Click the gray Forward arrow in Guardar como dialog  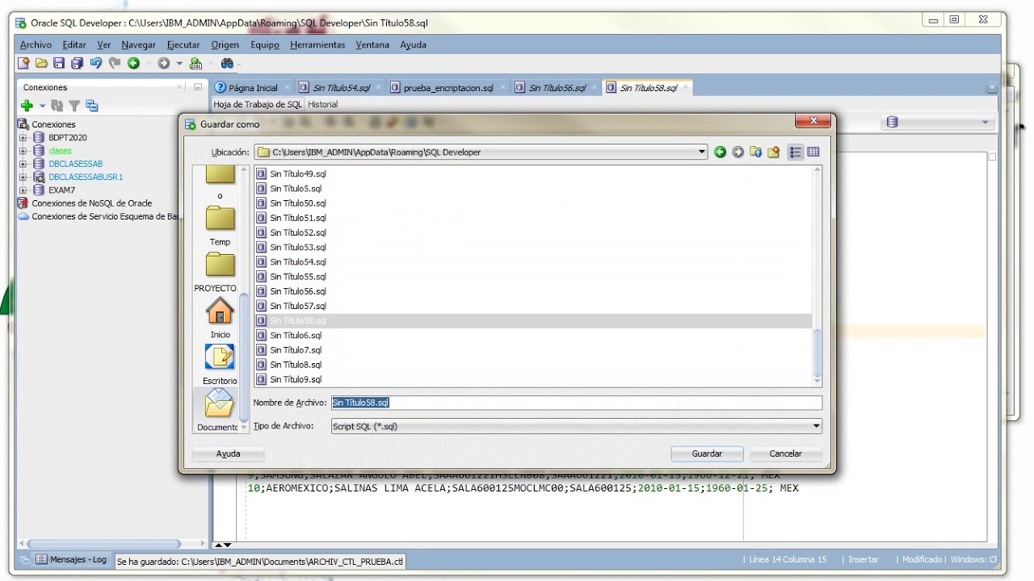coord(738,152)
